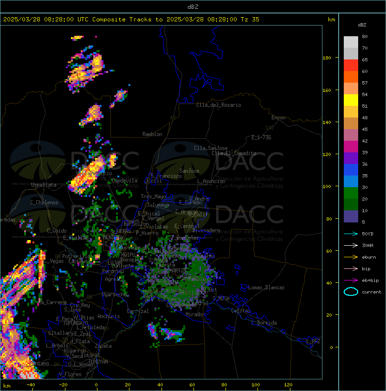This screenshot has width=386, height=391.
Task: Click the 'Encon' map label
Action: pyautogui.click(x=278, y=117)
